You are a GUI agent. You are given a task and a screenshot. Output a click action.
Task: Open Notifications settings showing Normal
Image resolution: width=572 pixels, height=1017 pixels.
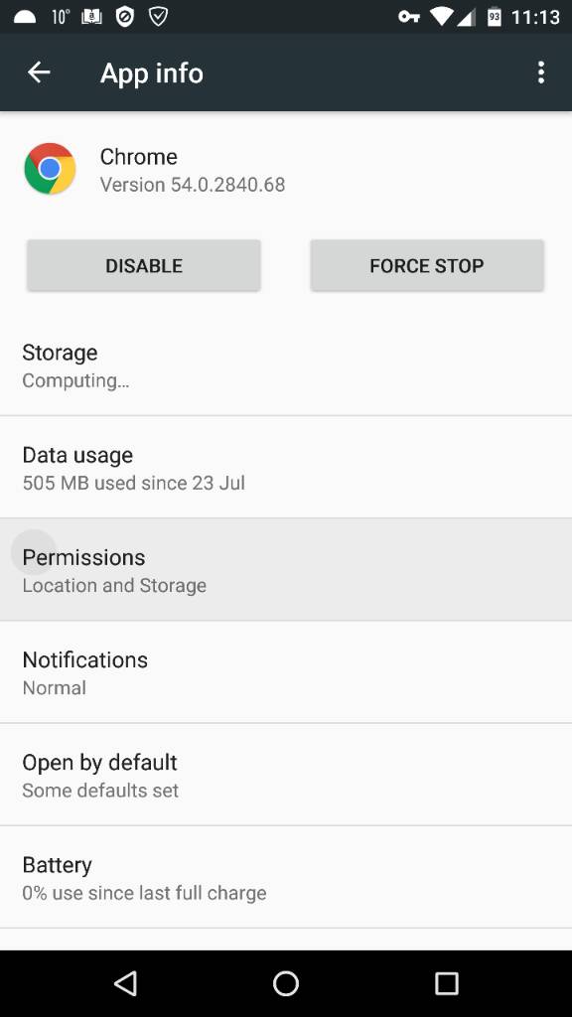[x=286, y=672]
